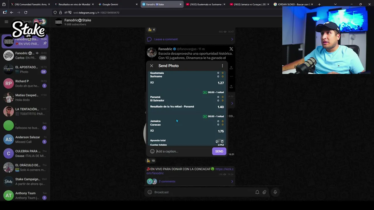Close the Google Gemini tab
Screen dimensions: 374x210
coord(136,4)
